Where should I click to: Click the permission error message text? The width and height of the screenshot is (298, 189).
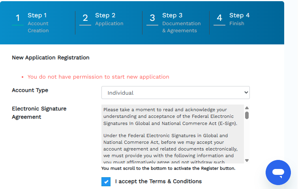click(x=98, y=77)
